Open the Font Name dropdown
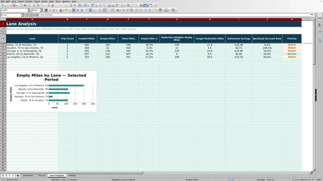Screen dimensions: 323x181 pos(29,10)
